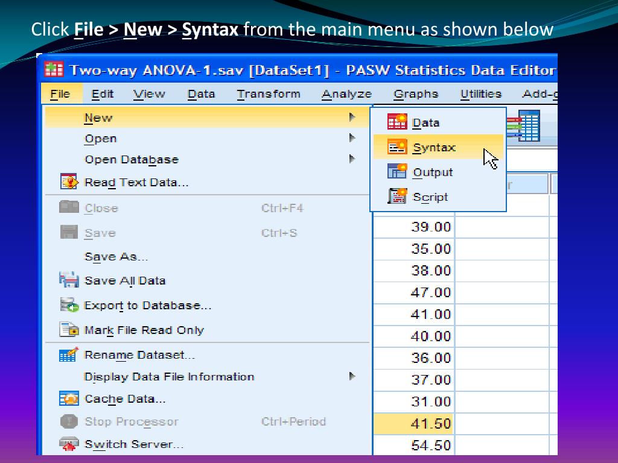Select Open in the File menu
The width and height of the screenshot is (618, 463).
pyautogui.click(x=208, y=138)
